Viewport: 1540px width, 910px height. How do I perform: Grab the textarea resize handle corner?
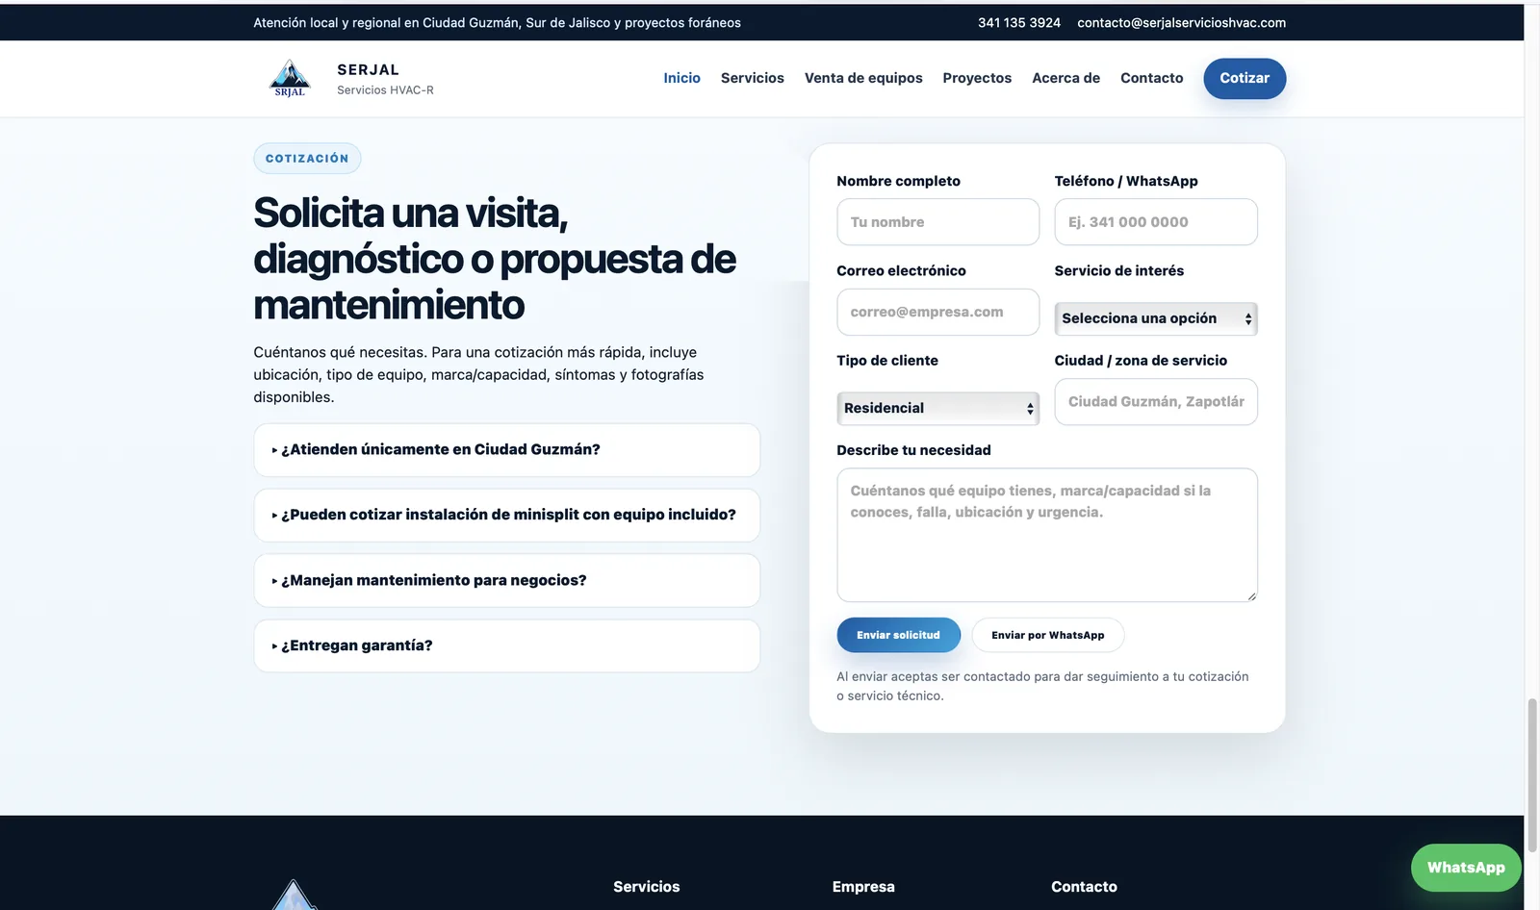pos(1251,596)
